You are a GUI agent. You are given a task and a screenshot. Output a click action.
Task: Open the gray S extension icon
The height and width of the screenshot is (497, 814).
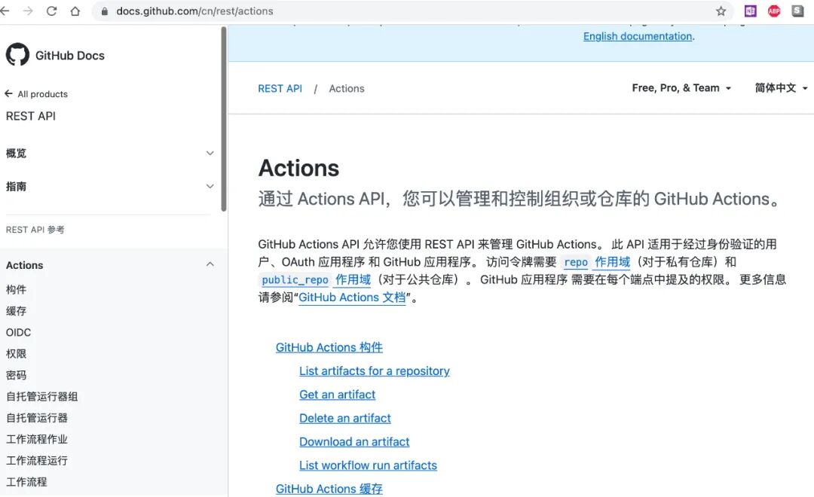(798, 11)
